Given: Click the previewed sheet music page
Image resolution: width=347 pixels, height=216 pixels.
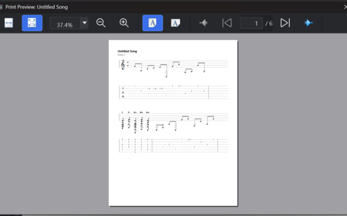Looking at the screenshot, I should (173, 123).
